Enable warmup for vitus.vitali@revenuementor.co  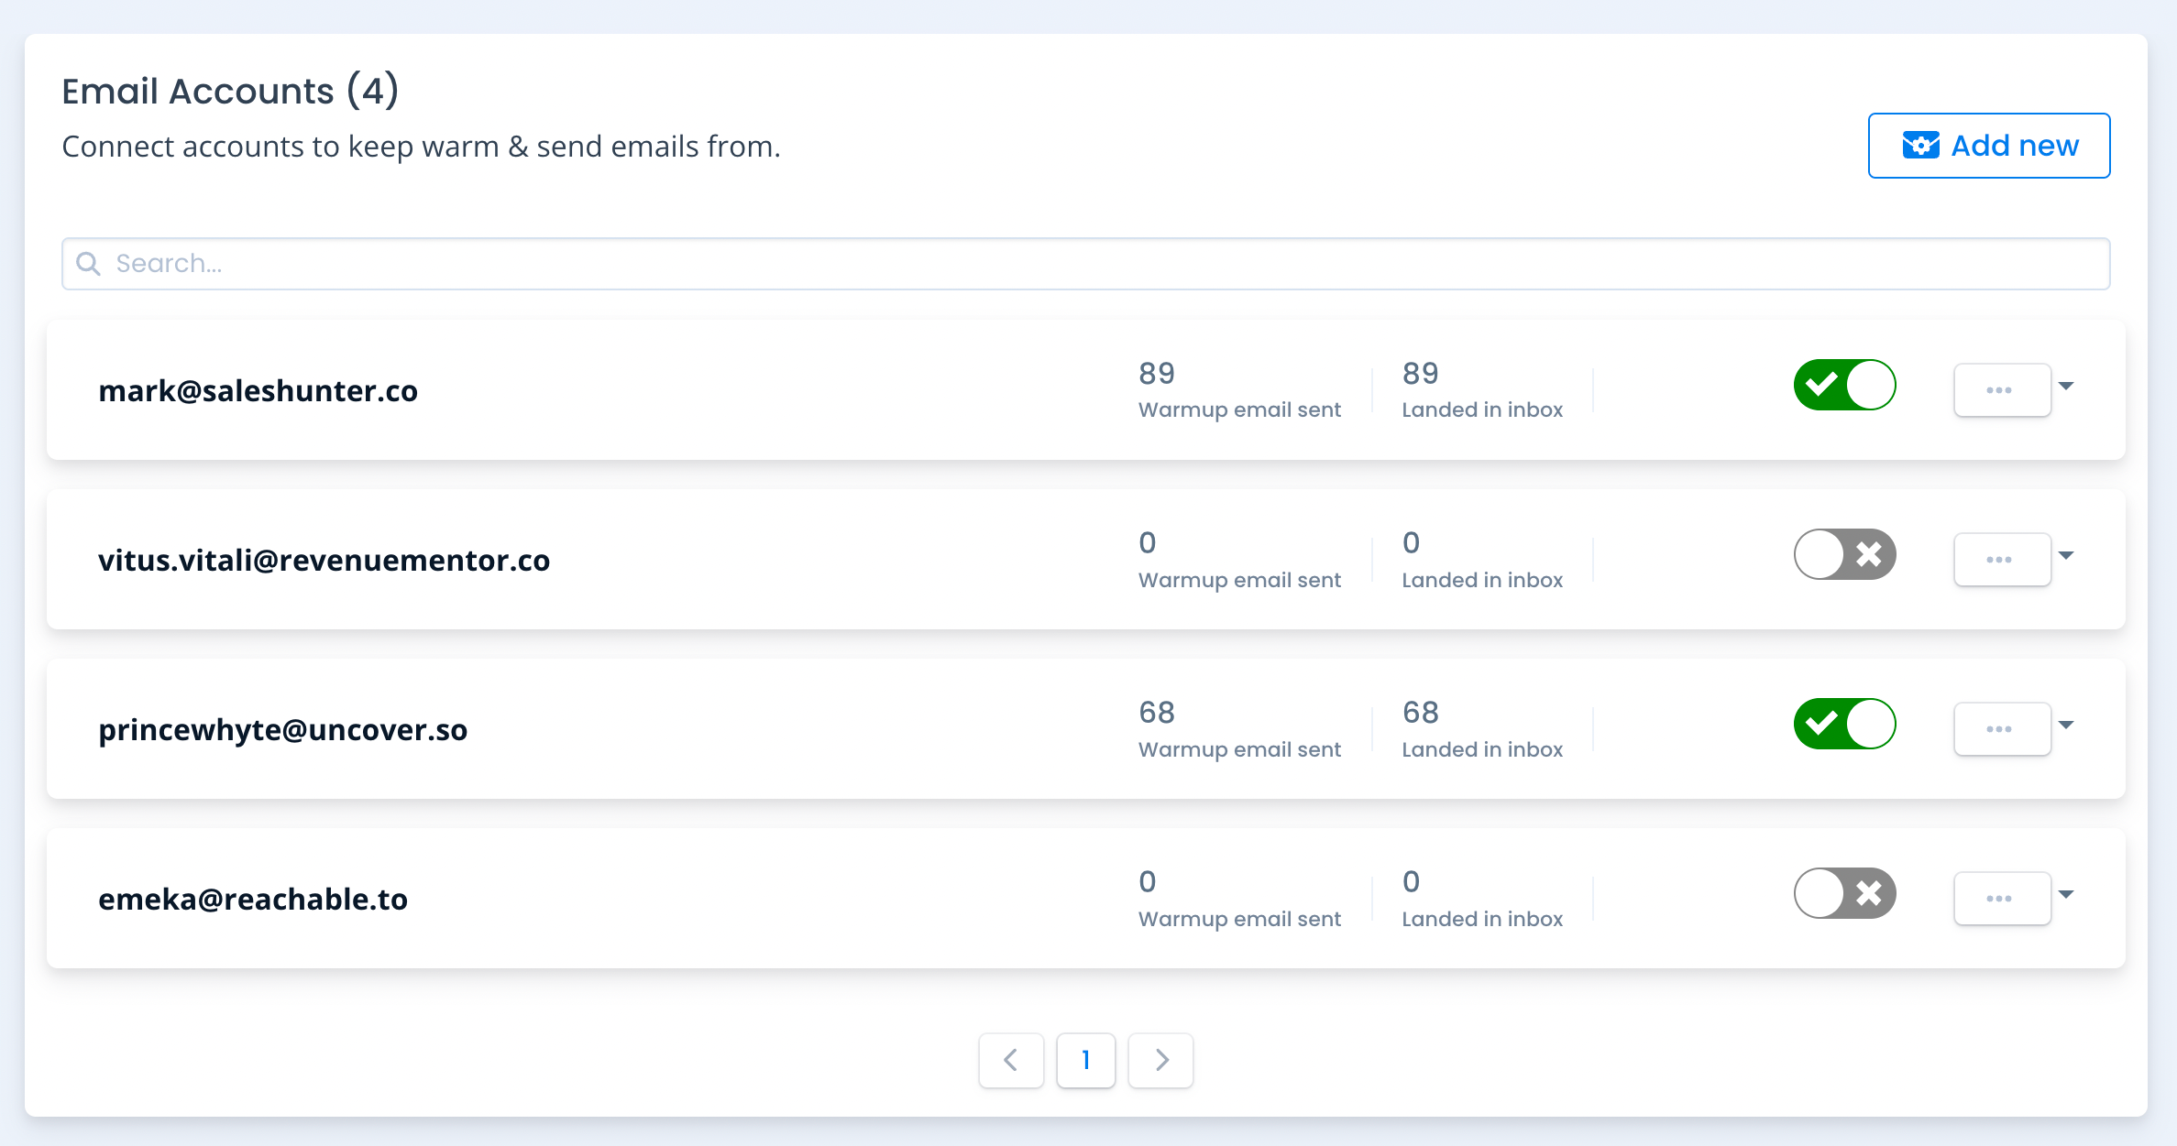[1844, 554]
